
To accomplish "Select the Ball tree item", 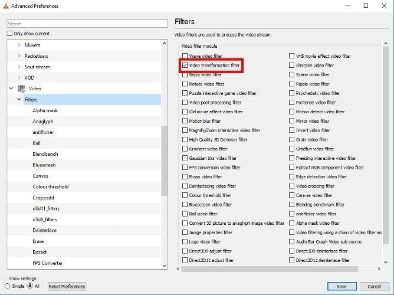I will click(x=37, y=143).
